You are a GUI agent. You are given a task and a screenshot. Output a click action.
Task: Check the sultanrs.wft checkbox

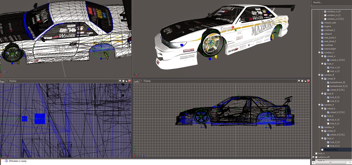[316, 157]
